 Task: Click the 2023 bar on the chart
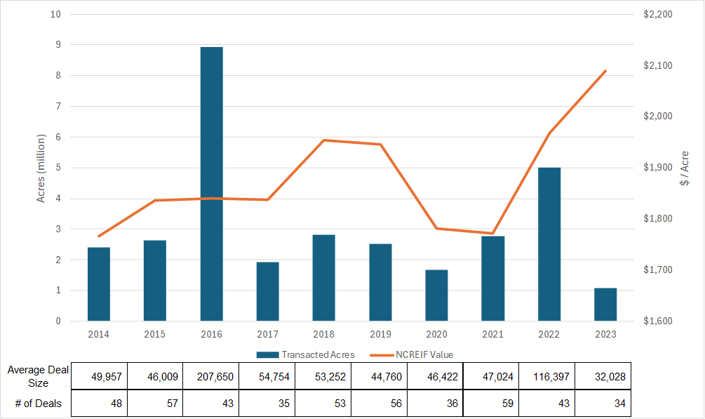click(x=605, y=305)
